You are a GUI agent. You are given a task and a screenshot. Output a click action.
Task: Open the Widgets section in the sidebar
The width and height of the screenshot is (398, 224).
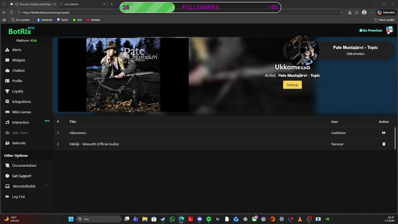point(18,60)
